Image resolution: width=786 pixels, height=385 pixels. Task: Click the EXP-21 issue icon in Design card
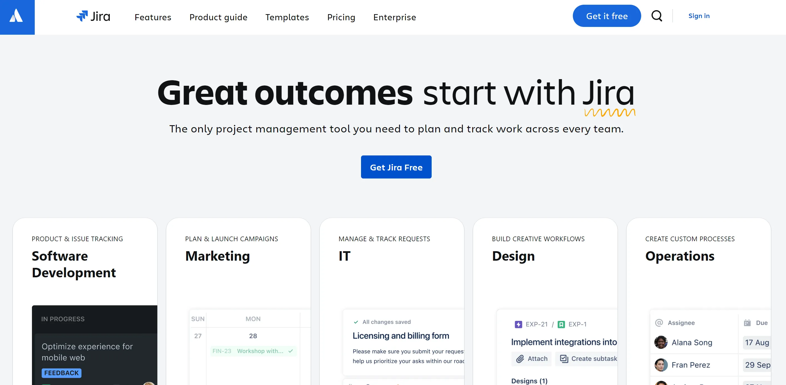click(x=518, y=324)
